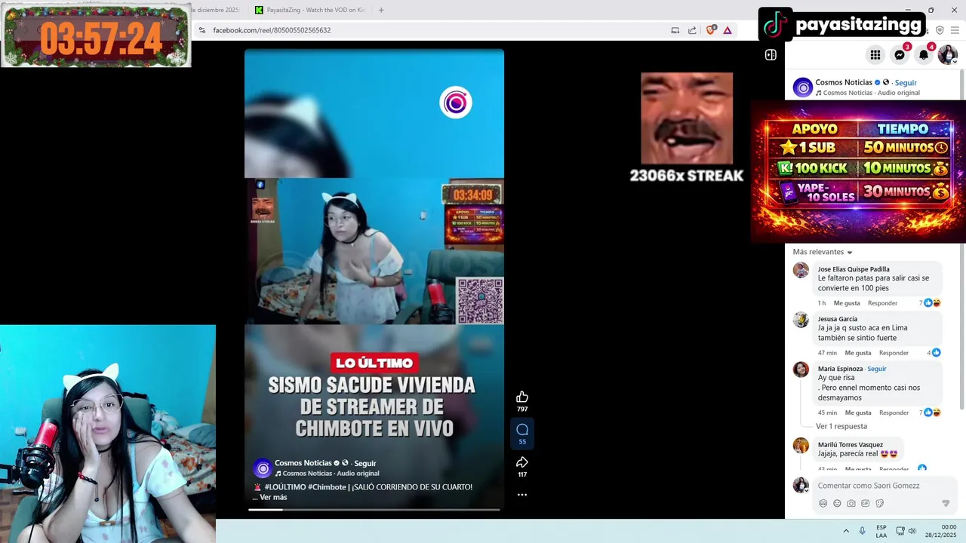Send comment with arrow button
The width and height of the screenshot is (966, 543).
point(946,503)
